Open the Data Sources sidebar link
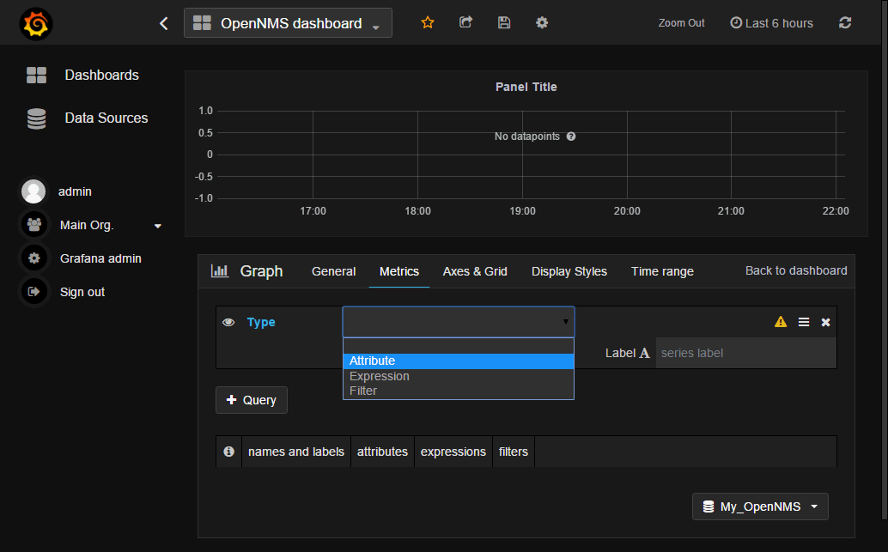Viewport: 888px width, 552px height. [x=106, y=118]
